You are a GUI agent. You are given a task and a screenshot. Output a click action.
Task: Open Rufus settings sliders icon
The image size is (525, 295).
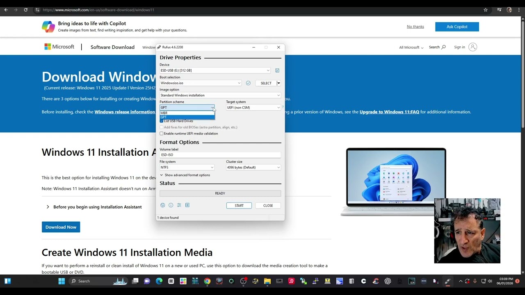click(x=179, y=205)
